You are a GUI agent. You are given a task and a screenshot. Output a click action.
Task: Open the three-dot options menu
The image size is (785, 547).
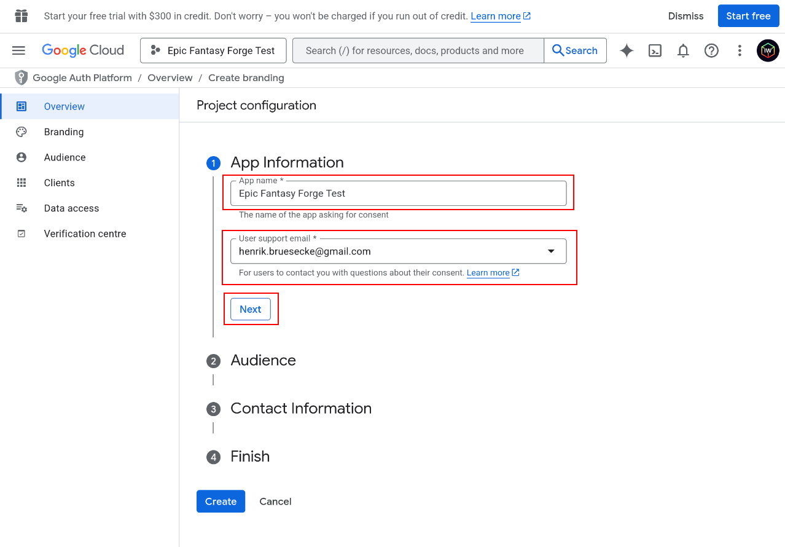click(x=740, y=50)
